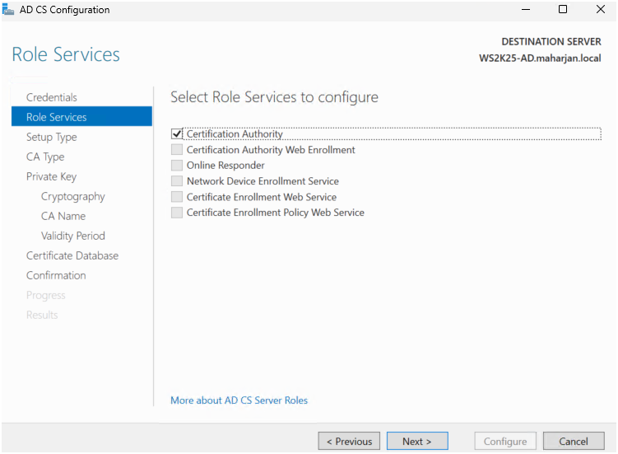Check Network Device Enrollment Service option
Image resolution: width=618 pixels, height=454 pixels.
coord(176,181)
